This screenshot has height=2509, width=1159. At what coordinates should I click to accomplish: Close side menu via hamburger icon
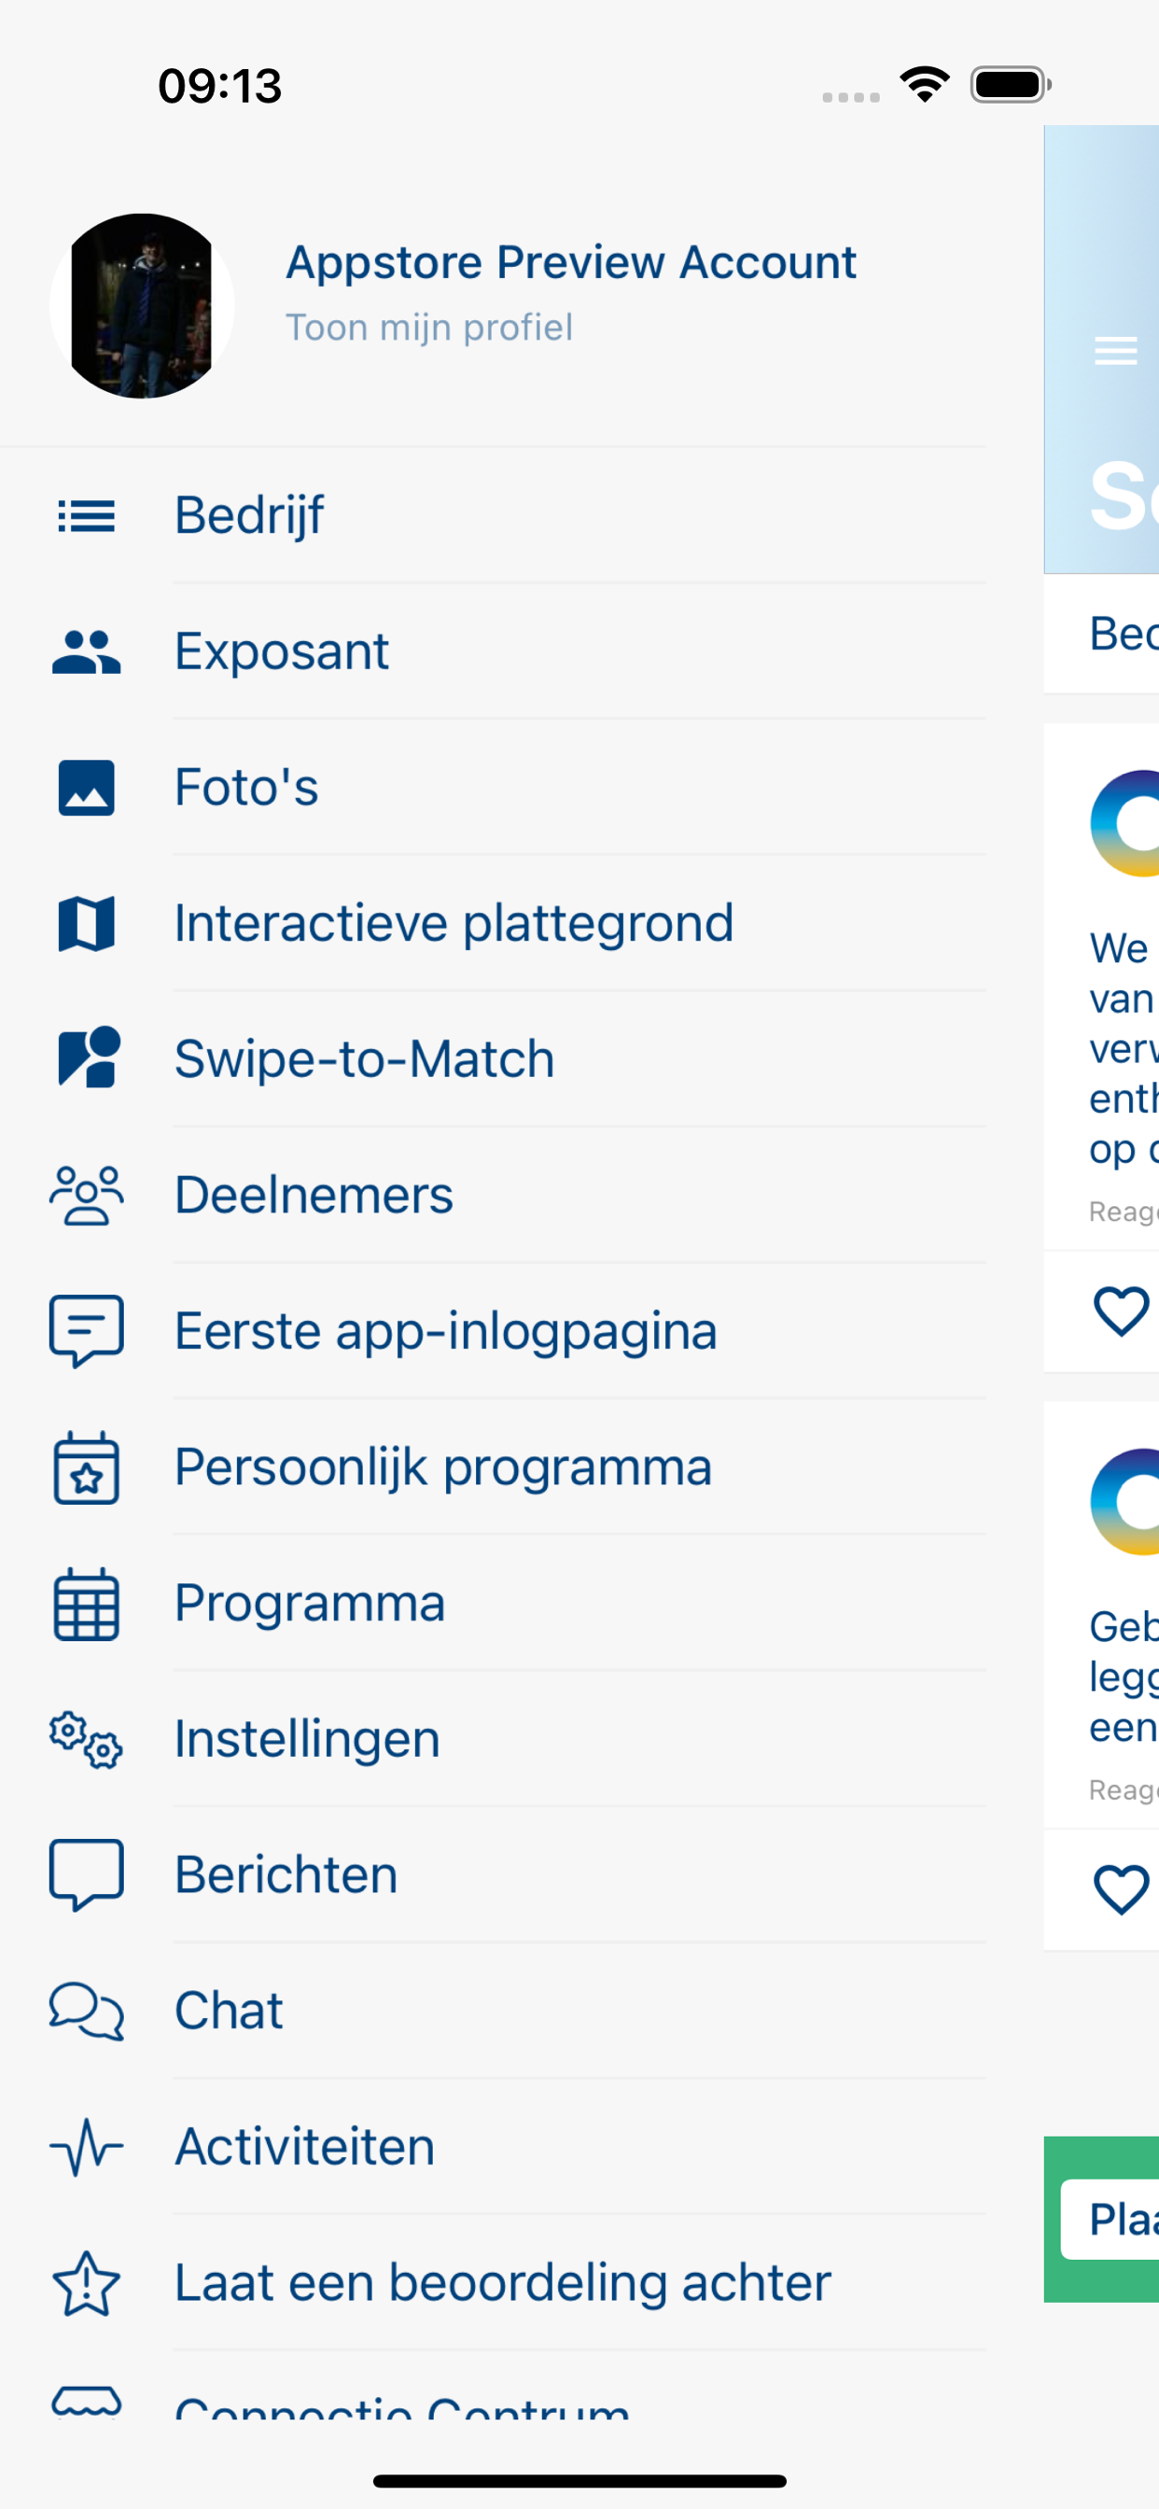coord(1115,351)
